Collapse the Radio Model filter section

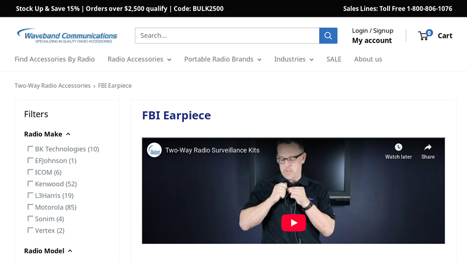48,251
